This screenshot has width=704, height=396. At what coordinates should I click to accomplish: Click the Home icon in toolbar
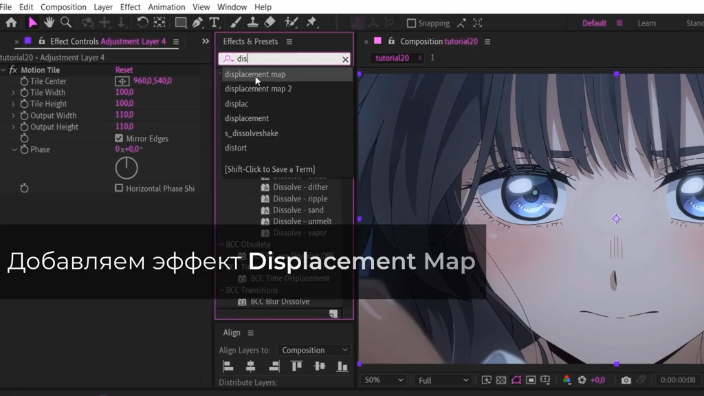pos(11,23)
